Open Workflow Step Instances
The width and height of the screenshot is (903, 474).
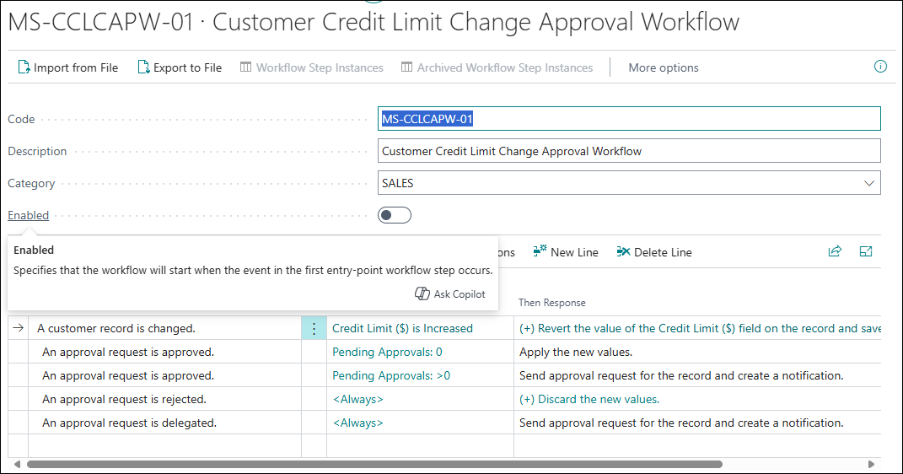point(312,67)
